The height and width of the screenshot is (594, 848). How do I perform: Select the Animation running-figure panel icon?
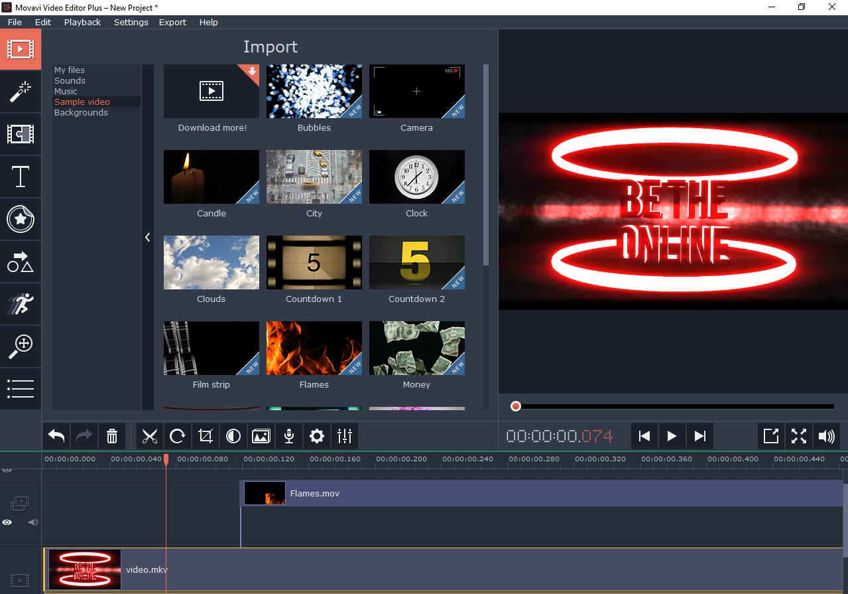click(x=21, y=304)
